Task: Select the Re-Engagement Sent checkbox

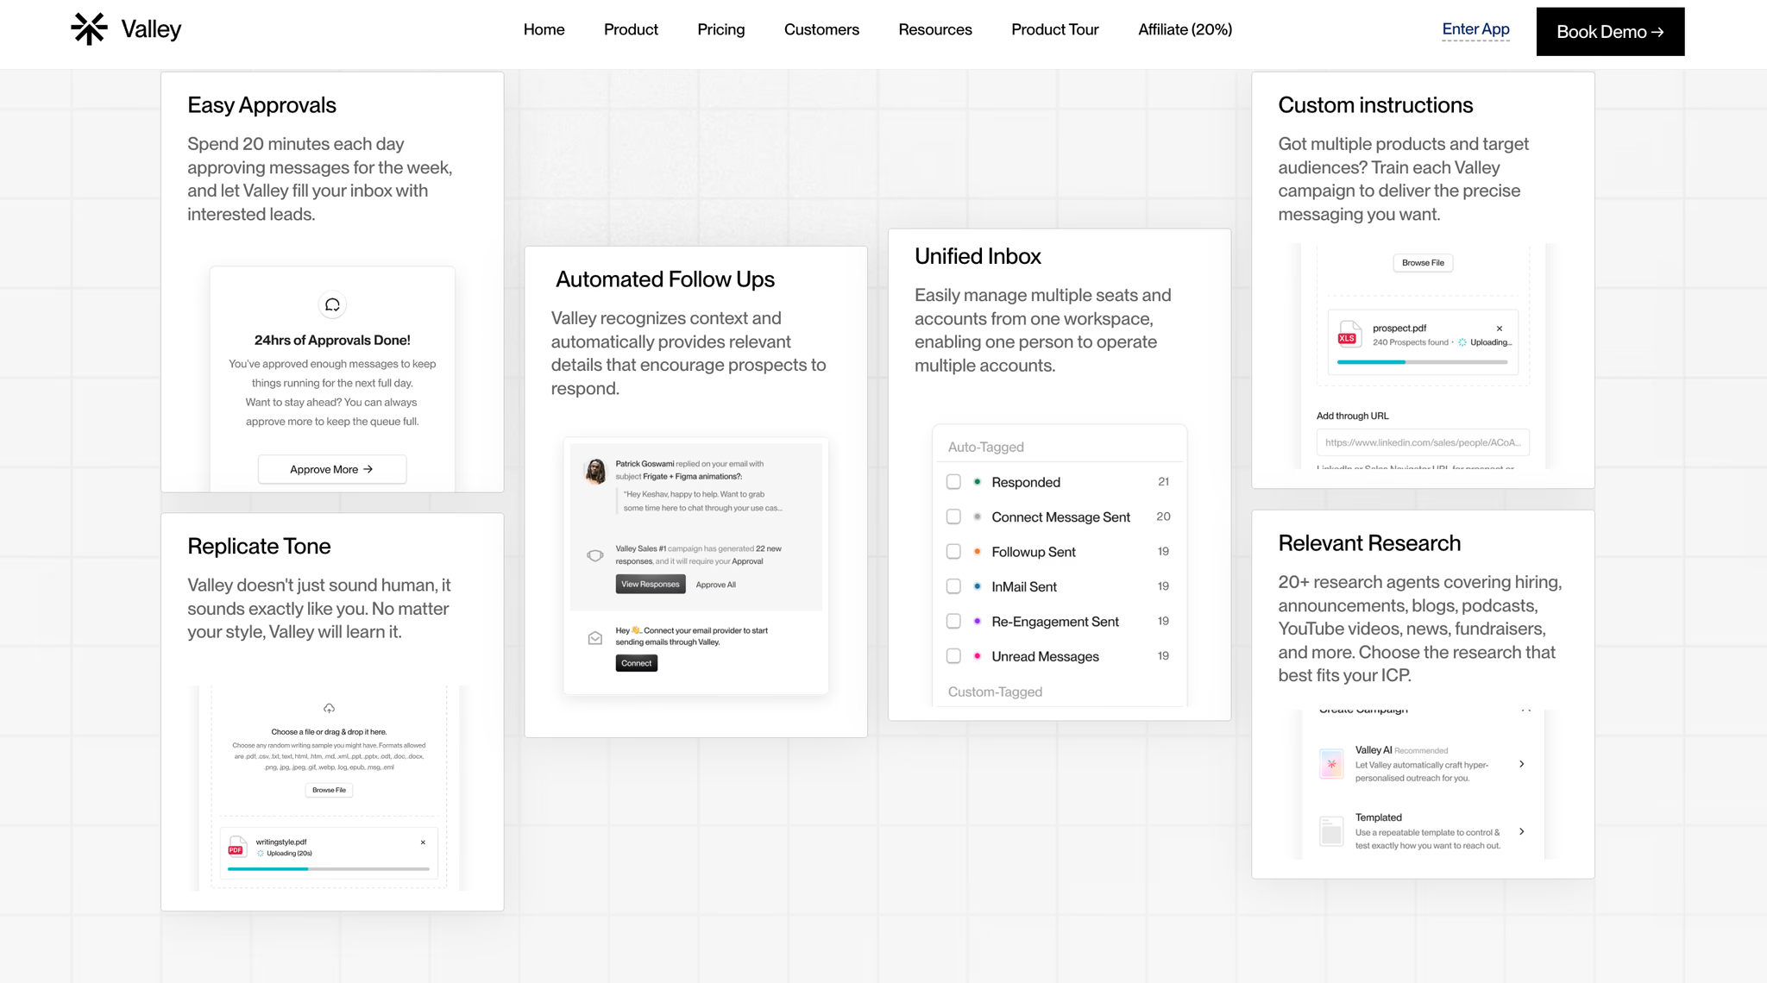Action: [953, 622]
